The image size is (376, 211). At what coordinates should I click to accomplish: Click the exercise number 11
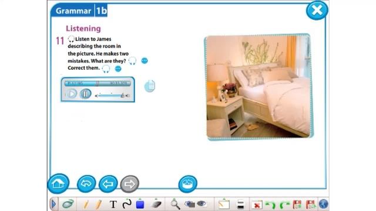coord(60,41)
